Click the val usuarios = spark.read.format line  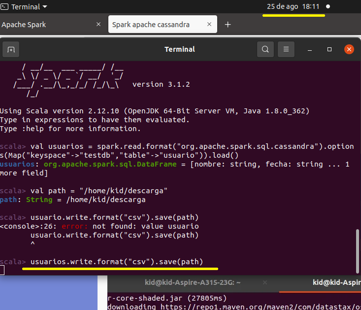tap(177, 151)
